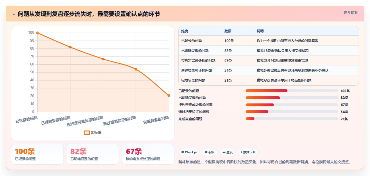Click the 100条 data card

click(37, 154)
